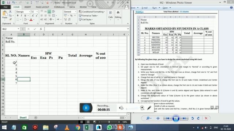This screenshot has width=234, height=131.
Task: Expand the formula bar chevron
Action: tap(128, 29)
